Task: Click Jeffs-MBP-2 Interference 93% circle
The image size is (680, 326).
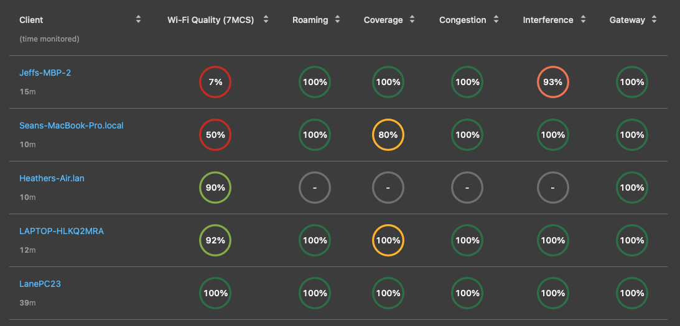Action: click(x=552, y=82)
